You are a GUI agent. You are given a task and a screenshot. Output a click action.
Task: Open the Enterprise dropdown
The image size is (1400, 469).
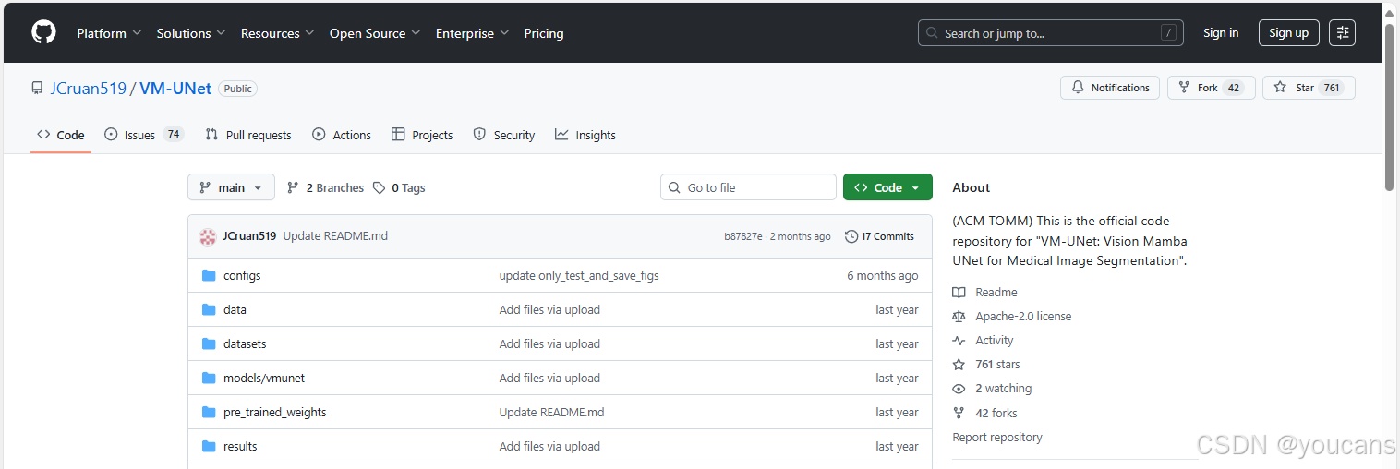473,33
